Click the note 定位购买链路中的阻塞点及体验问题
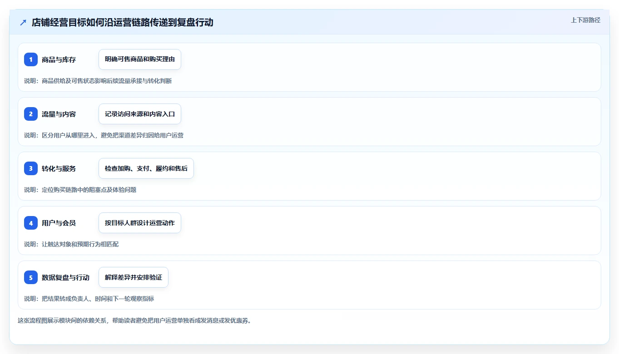619x354 pixels. click(89, 190)
